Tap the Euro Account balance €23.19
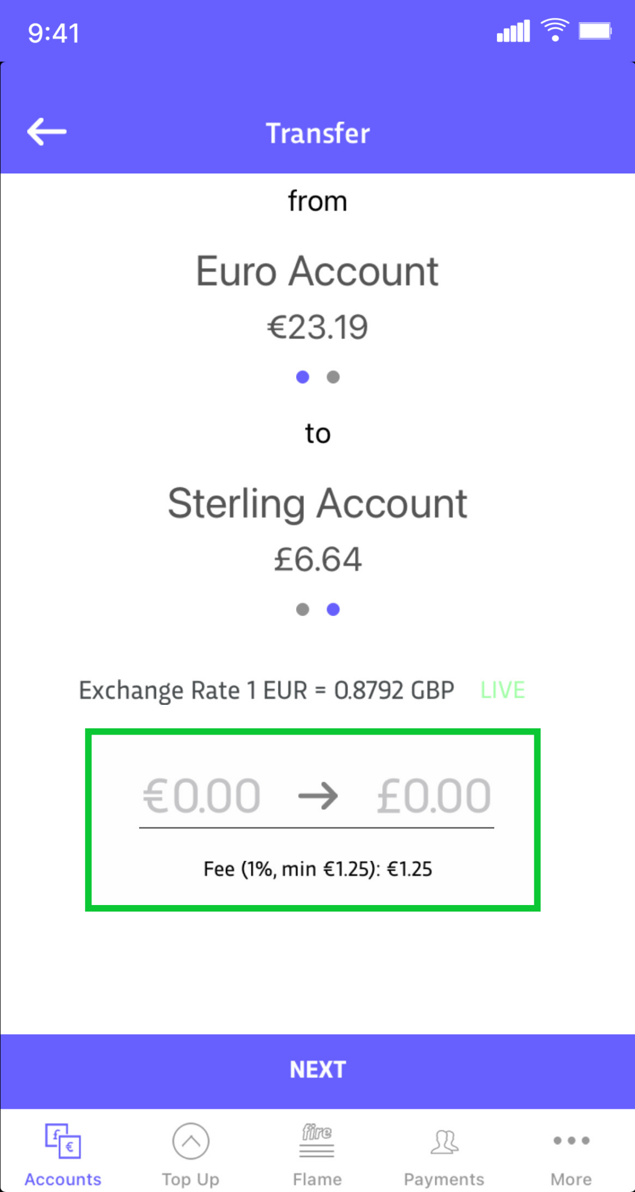This screenshot has width=635, height=1192. pyautogui.click(x=317, y=327)
